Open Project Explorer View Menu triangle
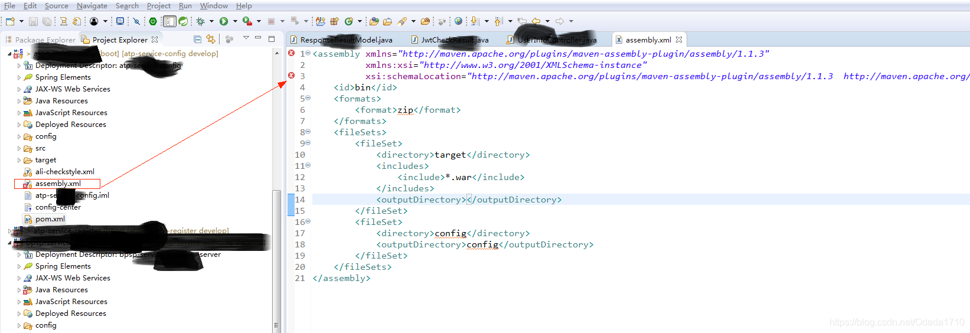 click(246, 38)
